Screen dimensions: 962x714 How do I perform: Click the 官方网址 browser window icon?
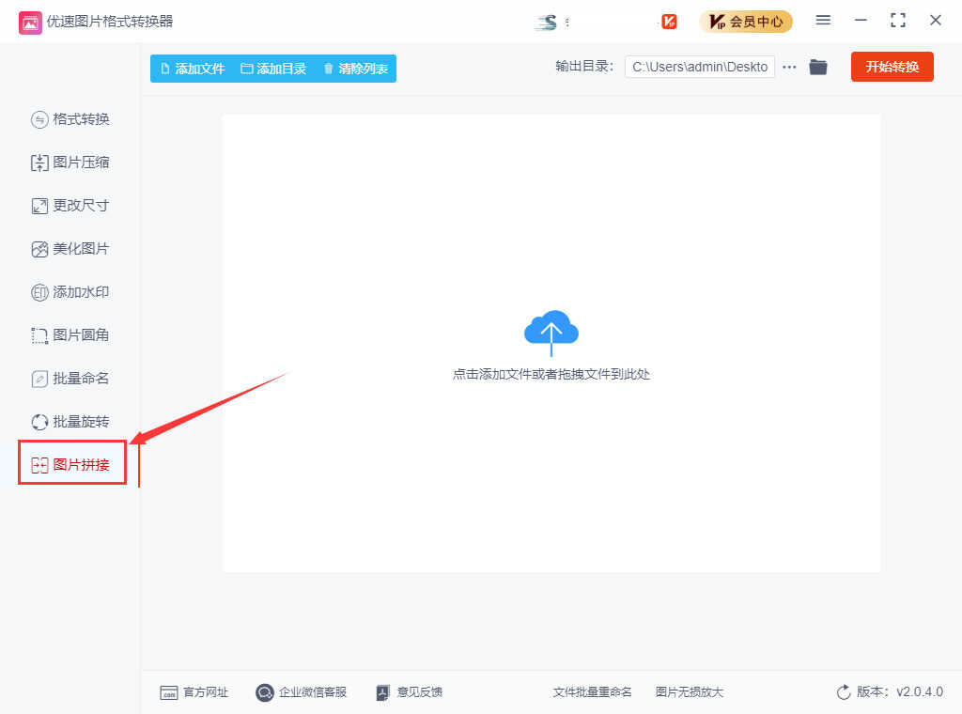tap(169, 693)
